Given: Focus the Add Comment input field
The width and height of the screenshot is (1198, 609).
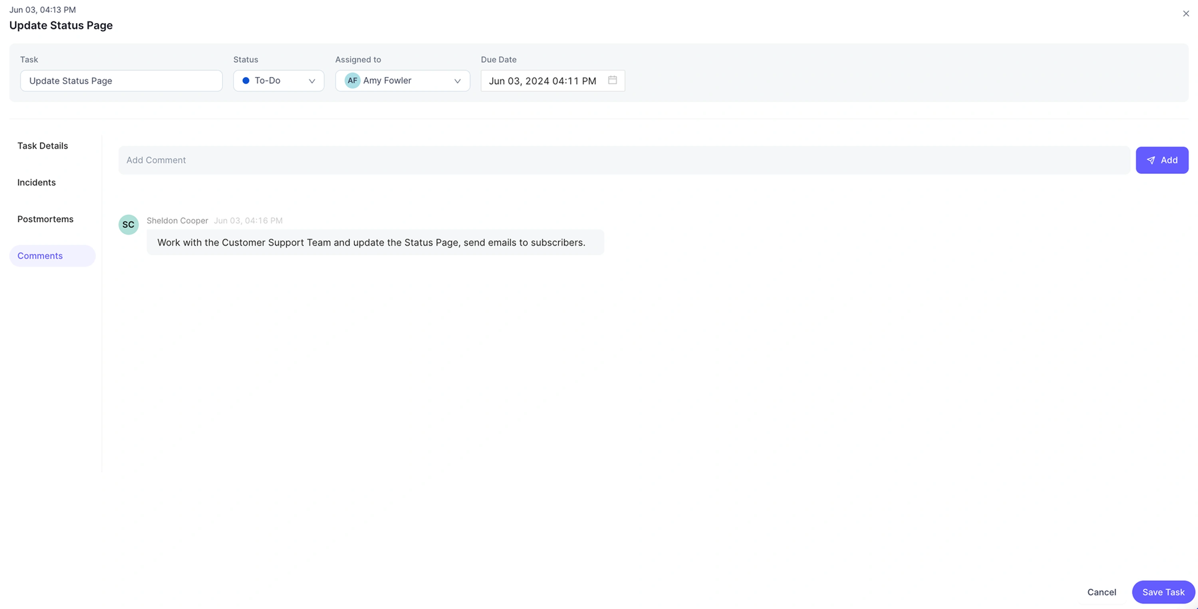Looking at the screenshot, I should [623, 160].
